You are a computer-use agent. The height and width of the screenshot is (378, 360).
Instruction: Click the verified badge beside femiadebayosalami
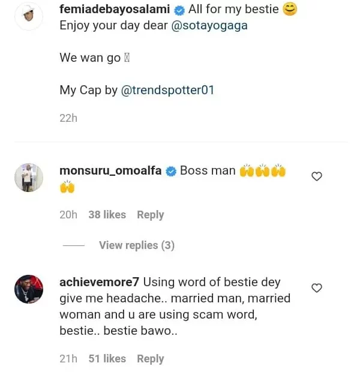point(179,11)
